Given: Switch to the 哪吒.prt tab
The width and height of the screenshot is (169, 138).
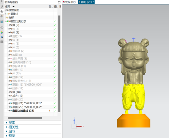Looking at the screenshot, I should (x=86, y=2).
